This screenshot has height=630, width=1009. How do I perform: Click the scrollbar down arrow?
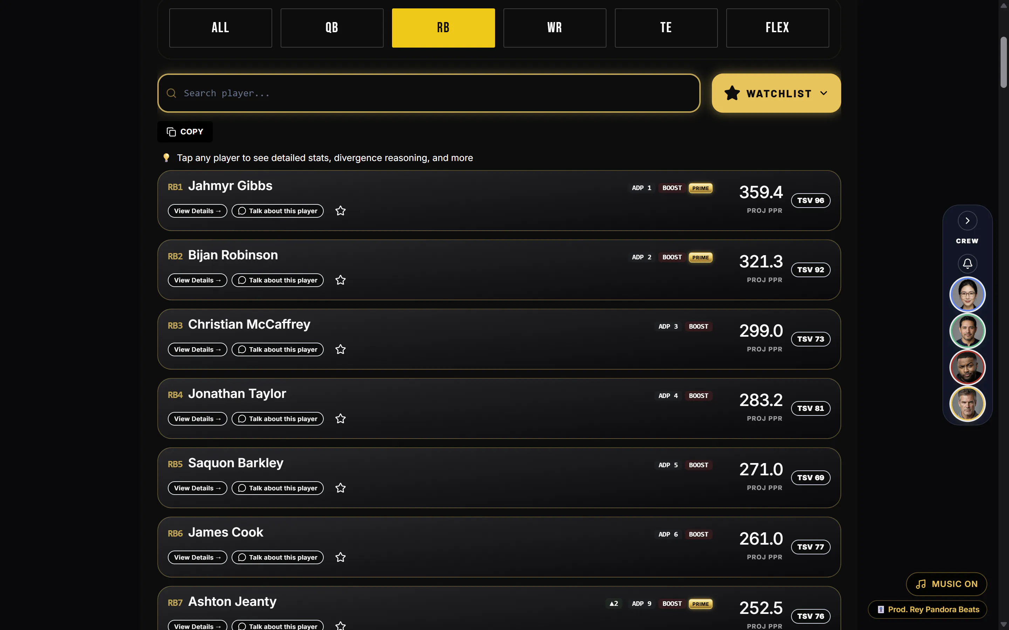[1004, 625]
